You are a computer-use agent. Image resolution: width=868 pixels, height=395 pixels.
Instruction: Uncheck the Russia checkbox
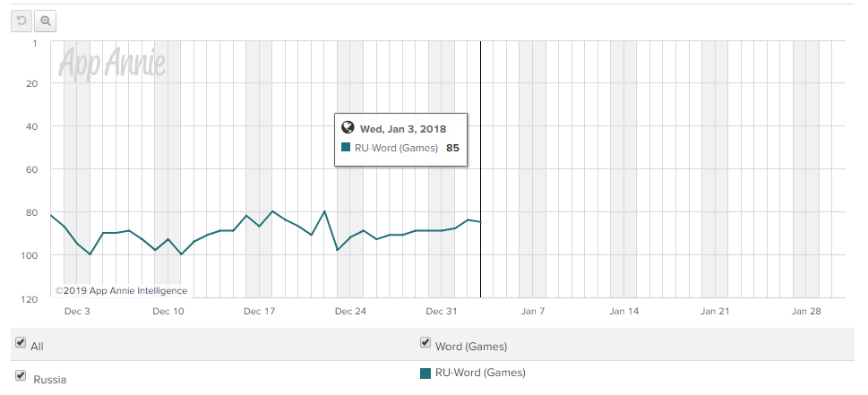pos(21,375)
